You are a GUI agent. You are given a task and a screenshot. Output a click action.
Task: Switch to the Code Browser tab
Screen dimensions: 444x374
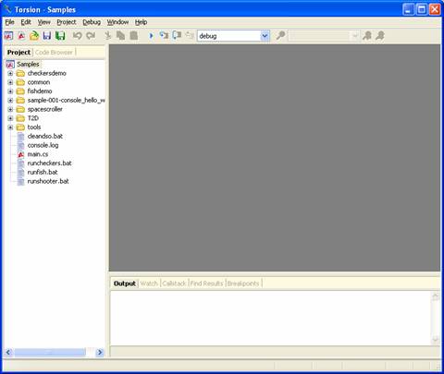tap(54, 53)
